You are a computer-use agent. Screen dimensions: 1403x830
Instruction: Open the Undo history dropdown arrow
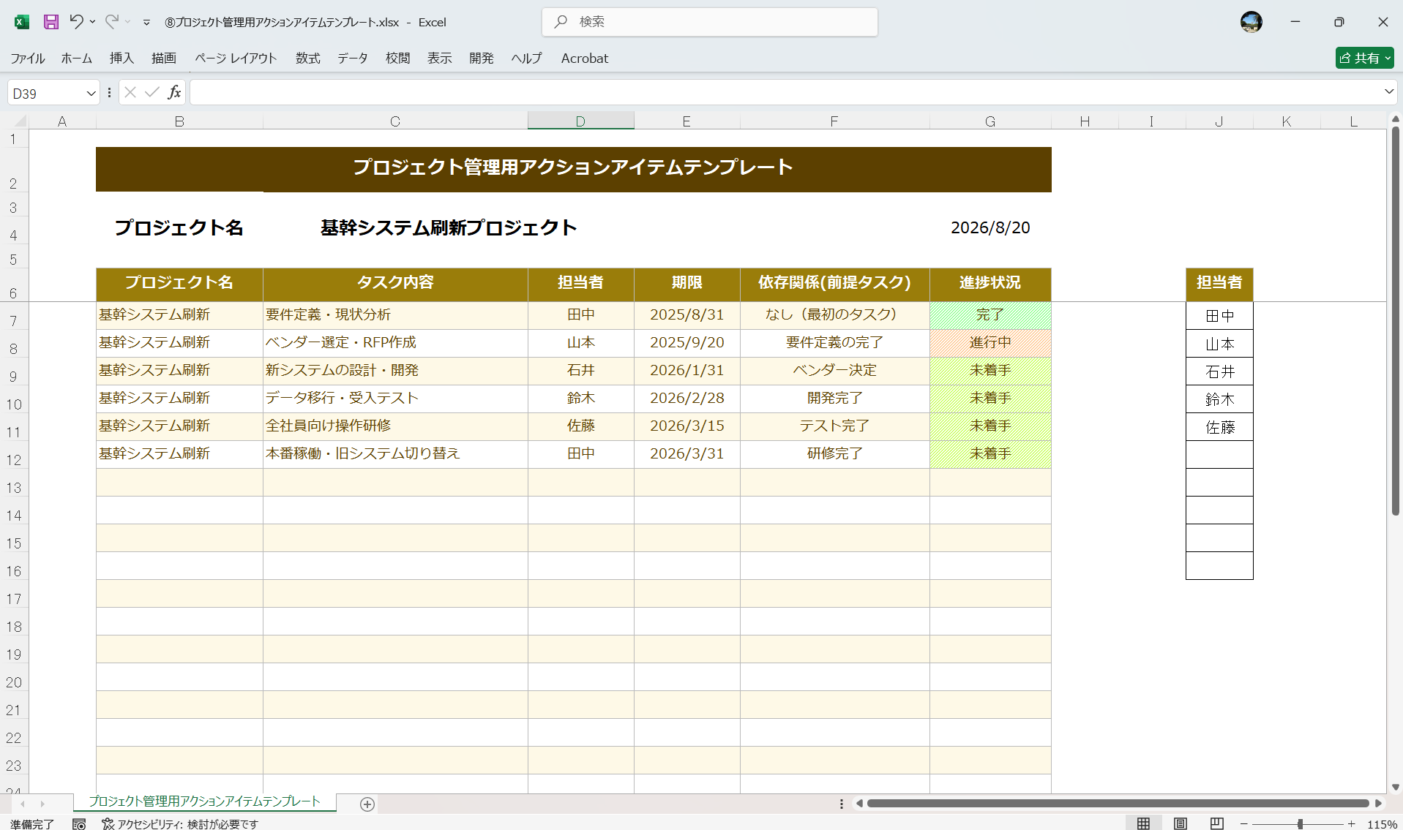(x=93, y=22)
